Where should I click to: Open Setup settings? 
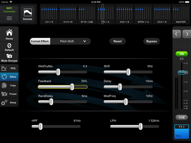coord(9,102)
